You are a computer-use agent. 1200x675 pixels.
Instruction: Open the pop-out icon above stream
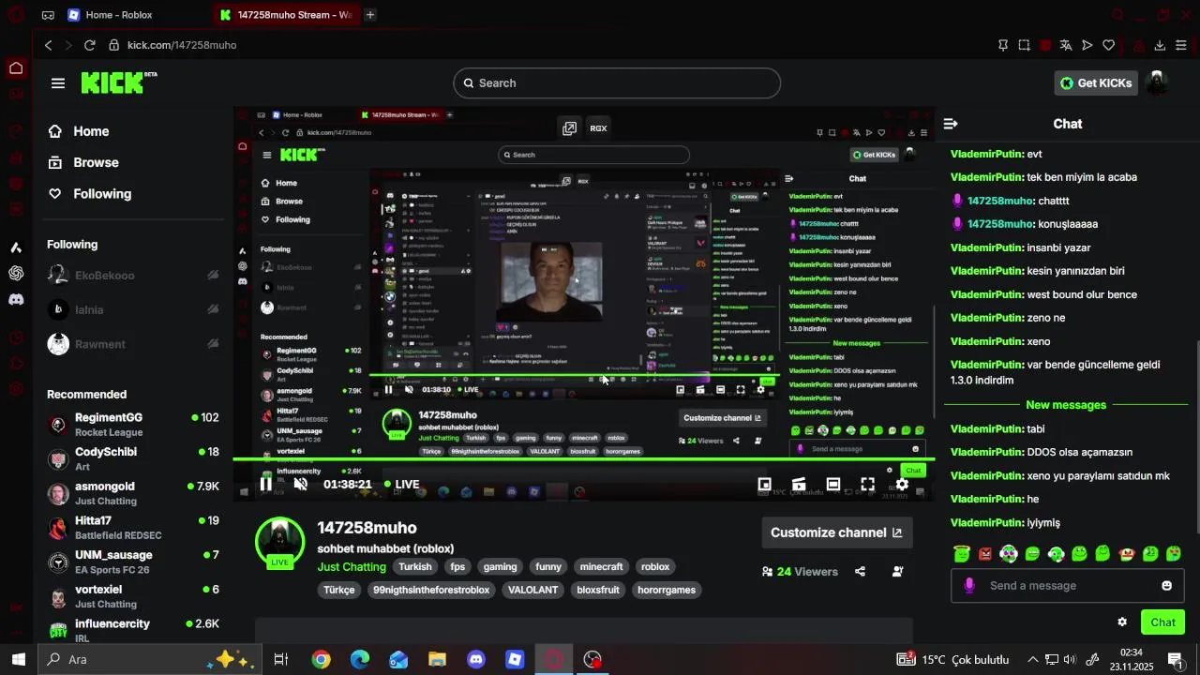point(569,128)
